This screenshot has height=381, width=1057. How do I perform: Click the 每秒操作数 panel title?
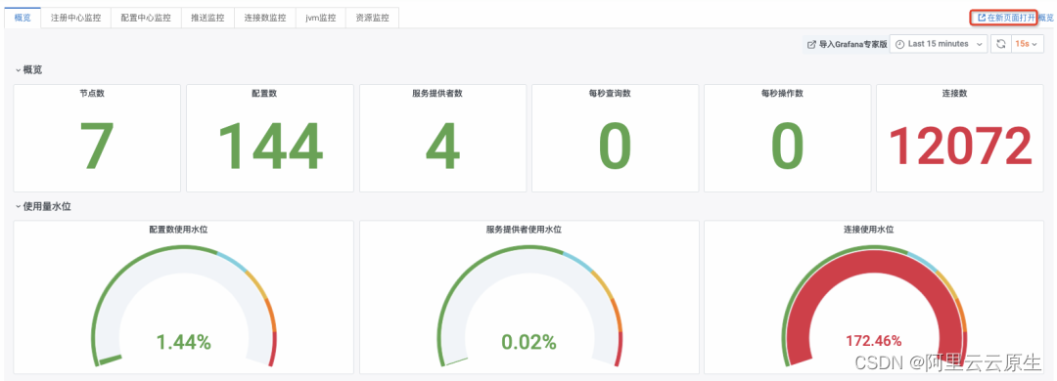click(x=782, y=93)
